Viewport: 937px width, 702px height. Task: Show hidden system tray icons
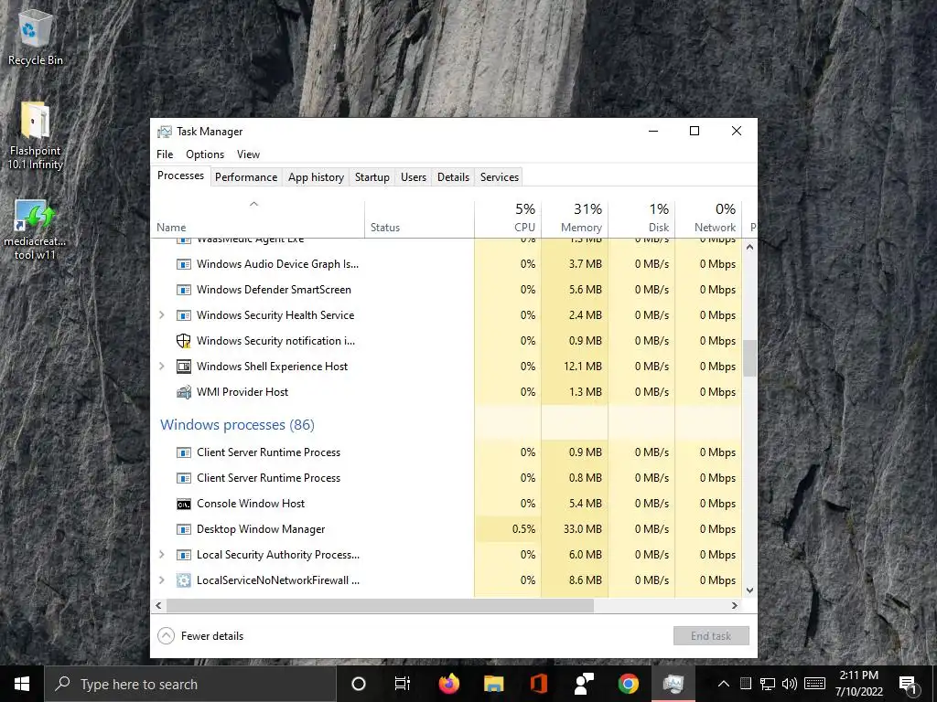coord(723,684)
